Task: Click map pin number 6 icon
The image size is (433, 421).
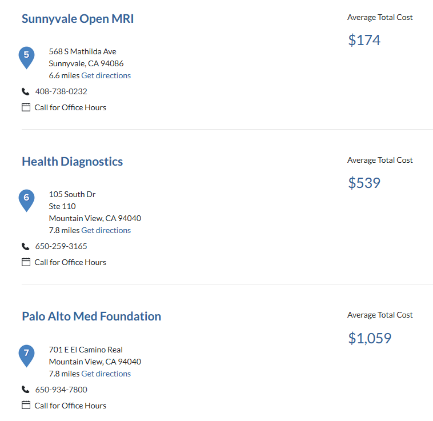Action: [26, 201]
